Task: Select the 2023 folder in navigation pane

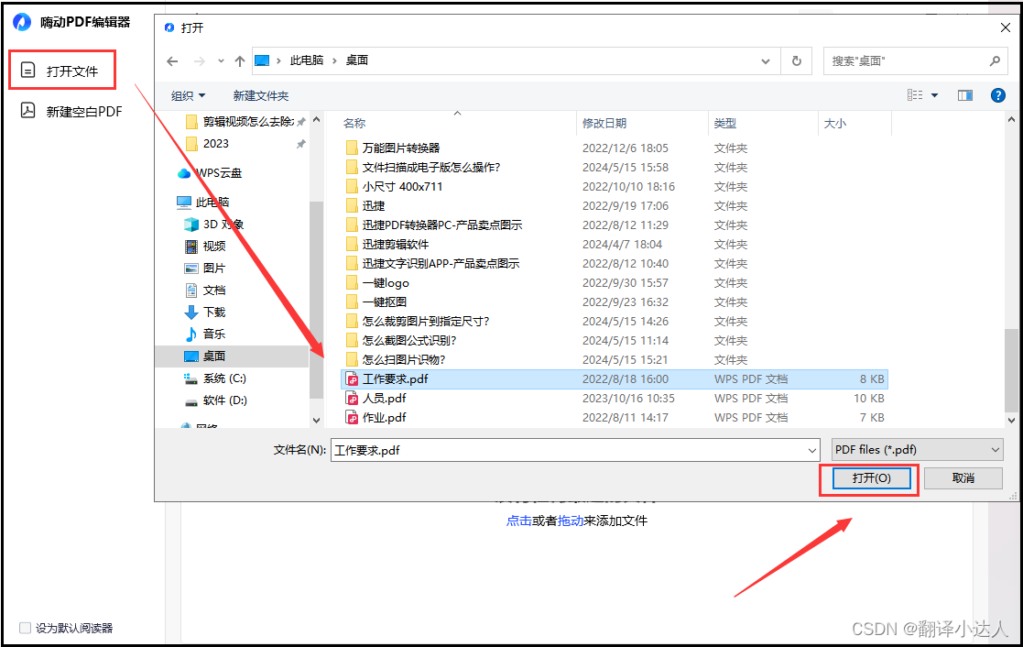Action: click(208, 143)
